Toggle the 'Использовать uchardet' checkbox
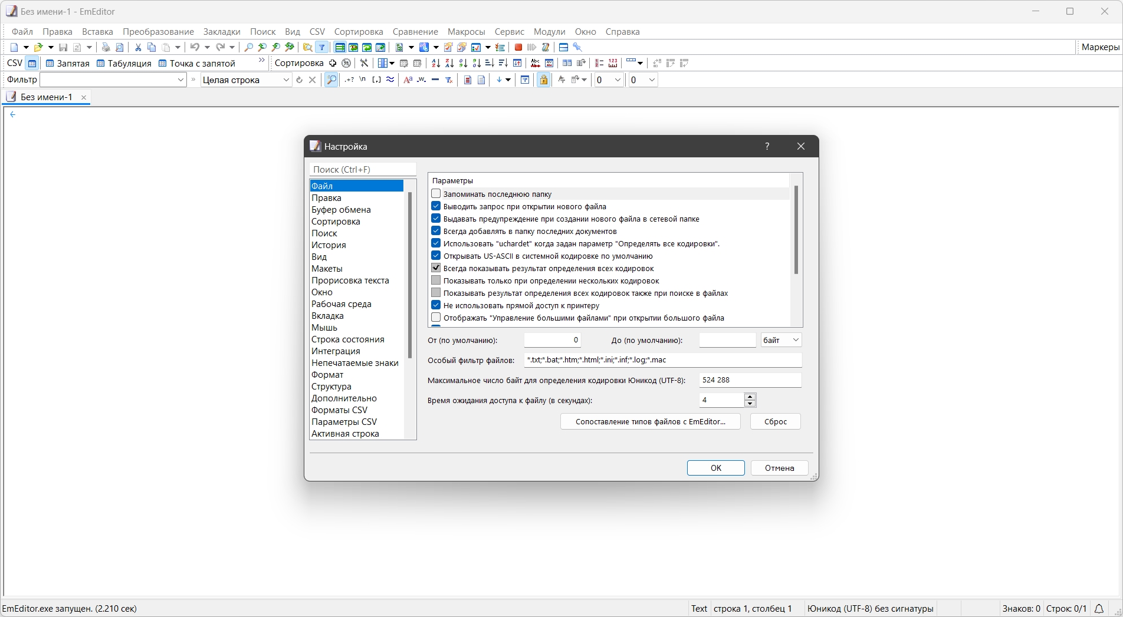The image size is (1123, 617). click(436, 243)
